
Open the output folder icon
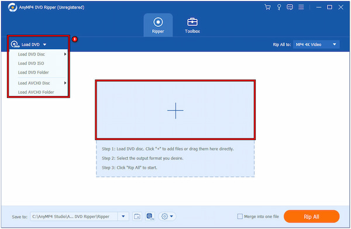click(x=137, y=217)
